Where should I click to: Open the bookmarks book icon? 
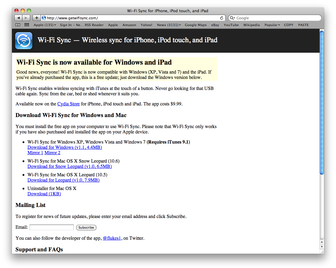point(18,25)
